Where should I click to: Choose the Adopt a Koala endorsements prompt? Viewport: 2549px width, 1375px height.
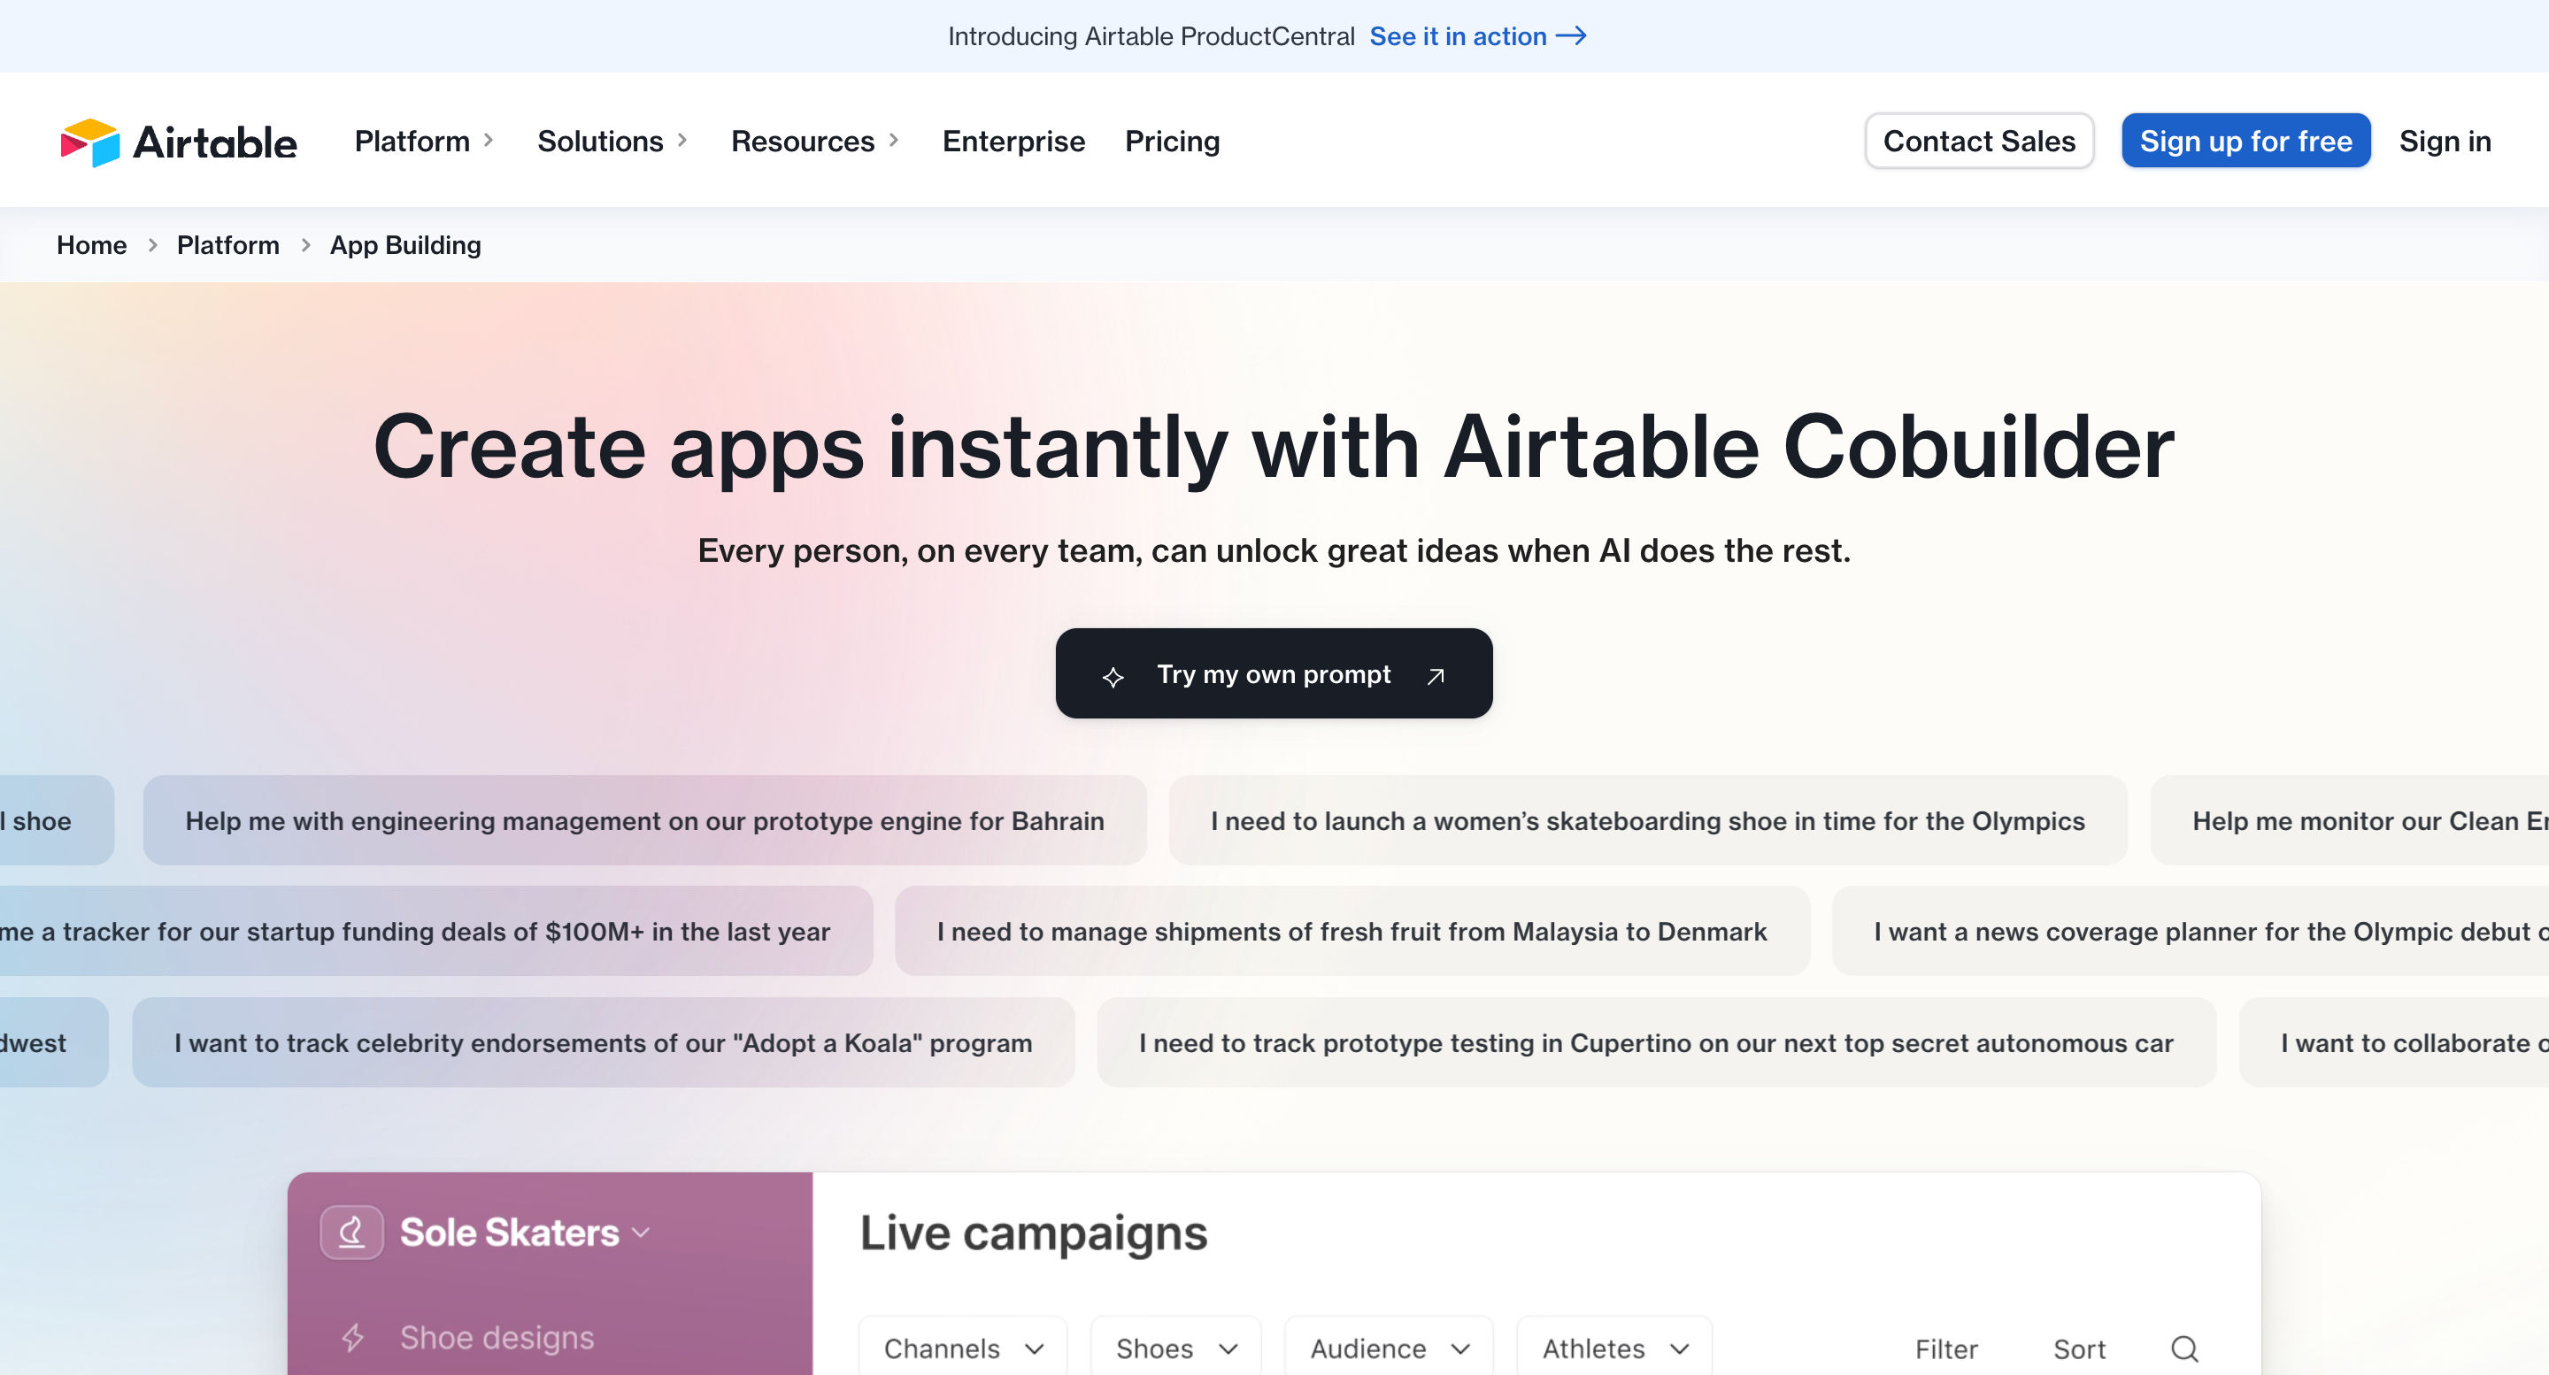[x=603, y=1042]
